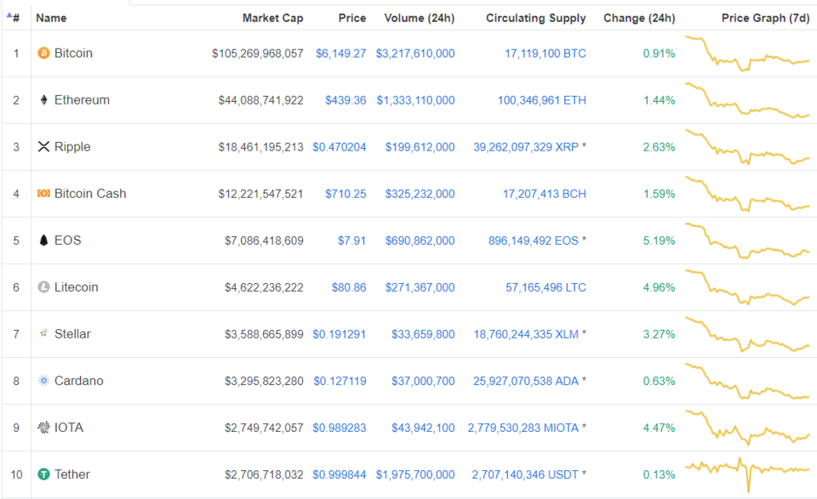The image size is (817, 499).
Task: Open the Cardano name link
Action: pyautogui.click(x=78, y=381)
